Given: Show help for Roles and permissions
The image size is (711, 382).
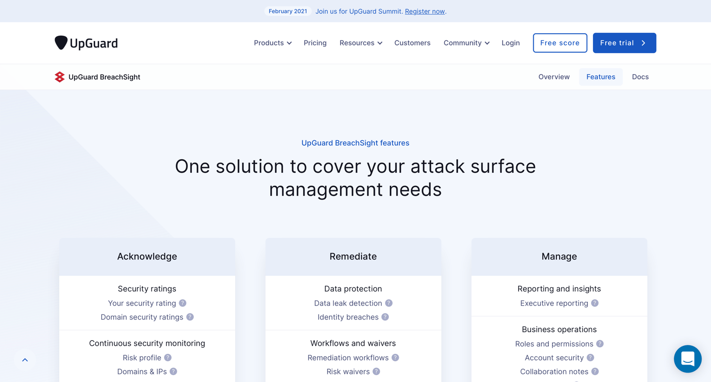Looking at the screenshot, I should (600, 344).
